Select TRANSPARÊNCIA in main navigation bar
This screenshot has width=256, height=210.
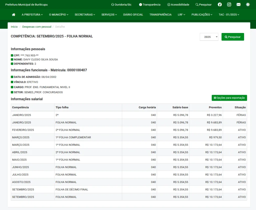point(160,15)
